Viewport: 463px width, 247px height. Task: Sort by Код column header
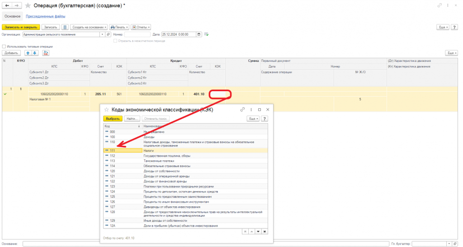(123, 126)
